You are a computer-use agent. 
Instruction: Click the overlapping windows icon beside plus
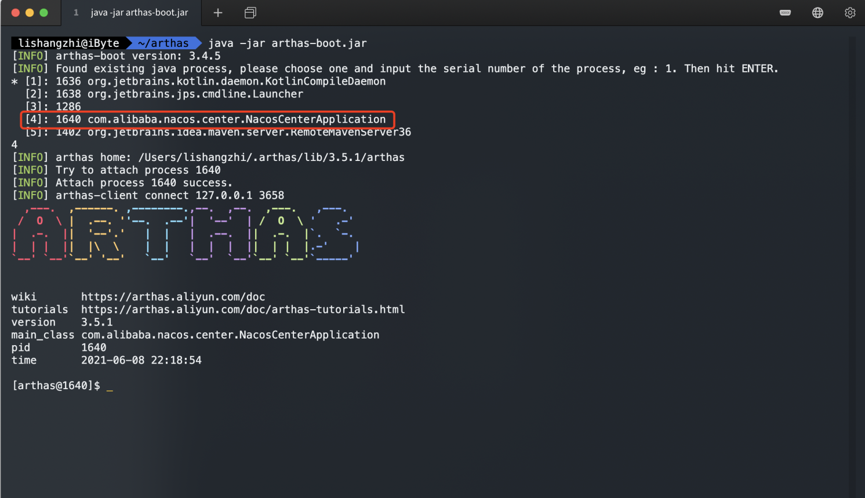click(x=250, y=13)
